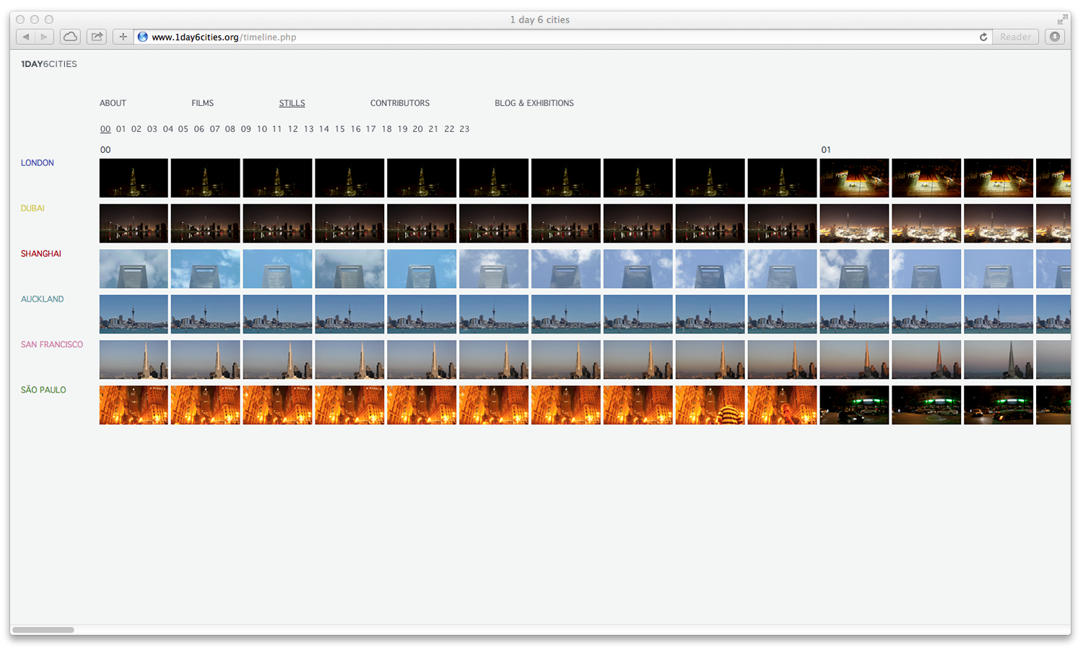Screen dimensions: 1083x648
Task: Open the first London still under hour 01
Action: point(854,178)
